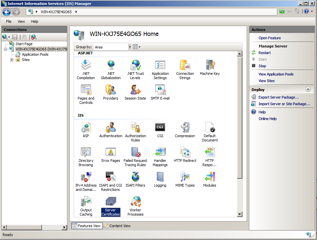This screenshot has height=240, width=317.
Task: Click Export Server Package link
Action: [279, 97]
